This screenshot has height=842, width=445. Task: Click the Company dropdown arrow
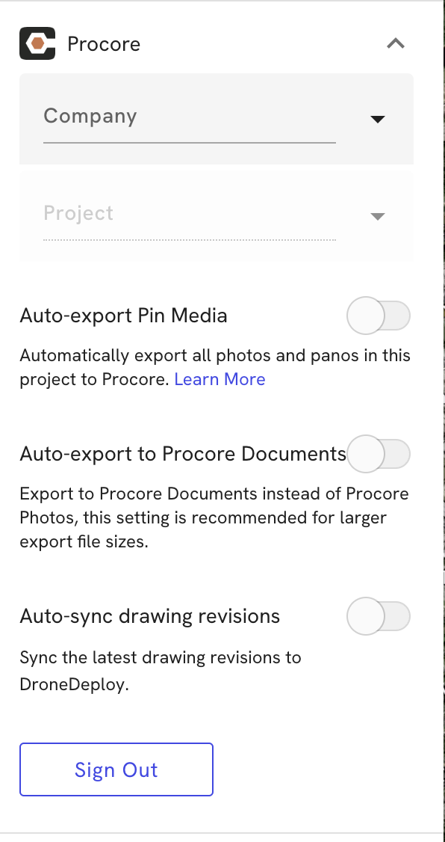378,119
